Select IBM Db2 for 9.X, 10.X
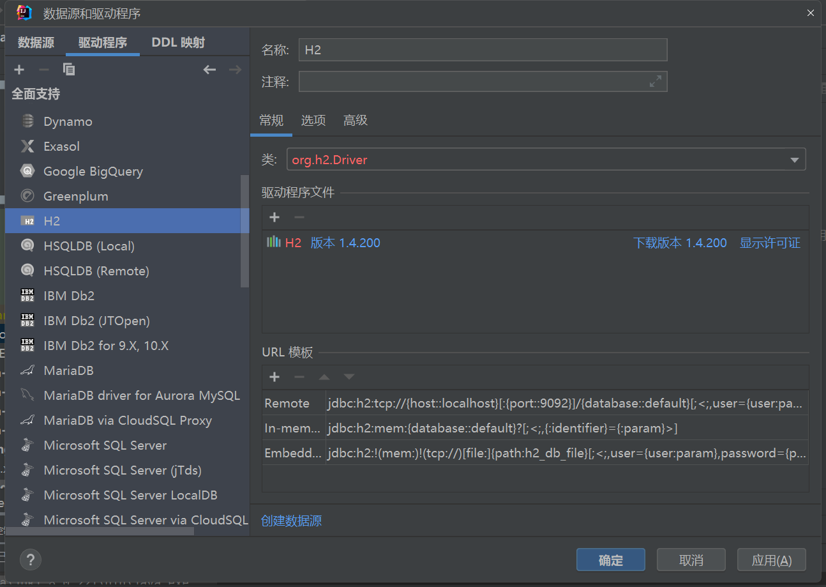 tap(106, 346)
